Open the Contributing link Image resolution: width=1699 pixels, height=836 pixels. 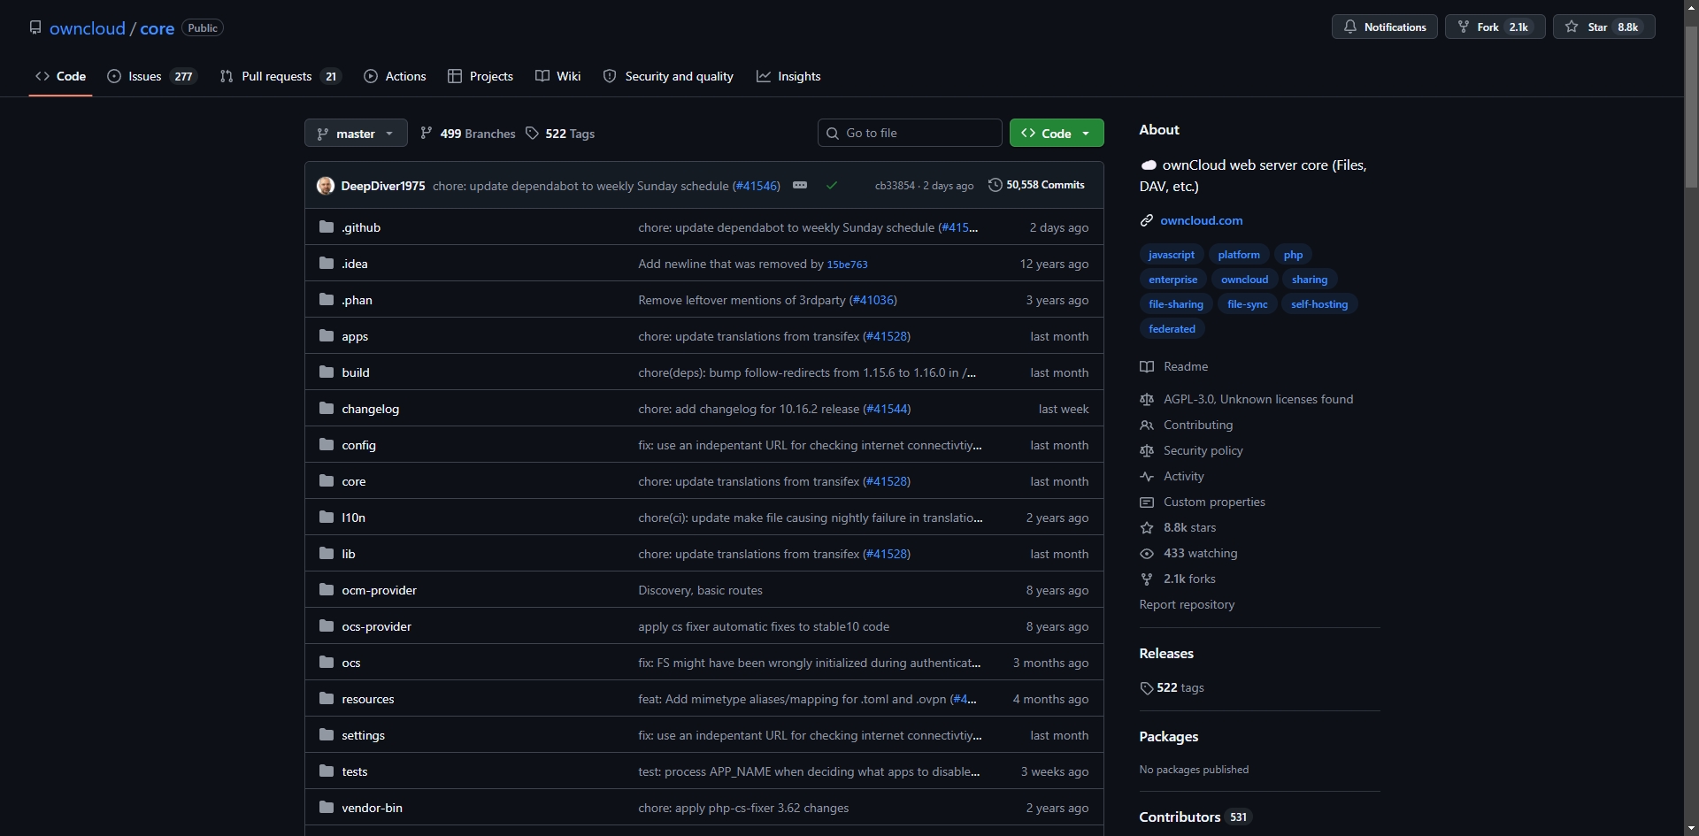tap(1198, 425)
